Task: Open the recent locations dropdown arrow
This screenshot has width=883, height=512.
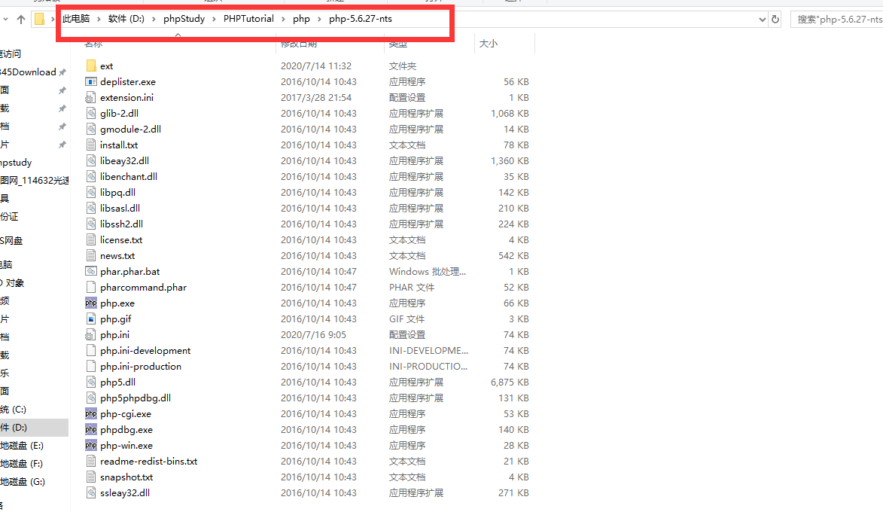Action: (x=5, y=19)
